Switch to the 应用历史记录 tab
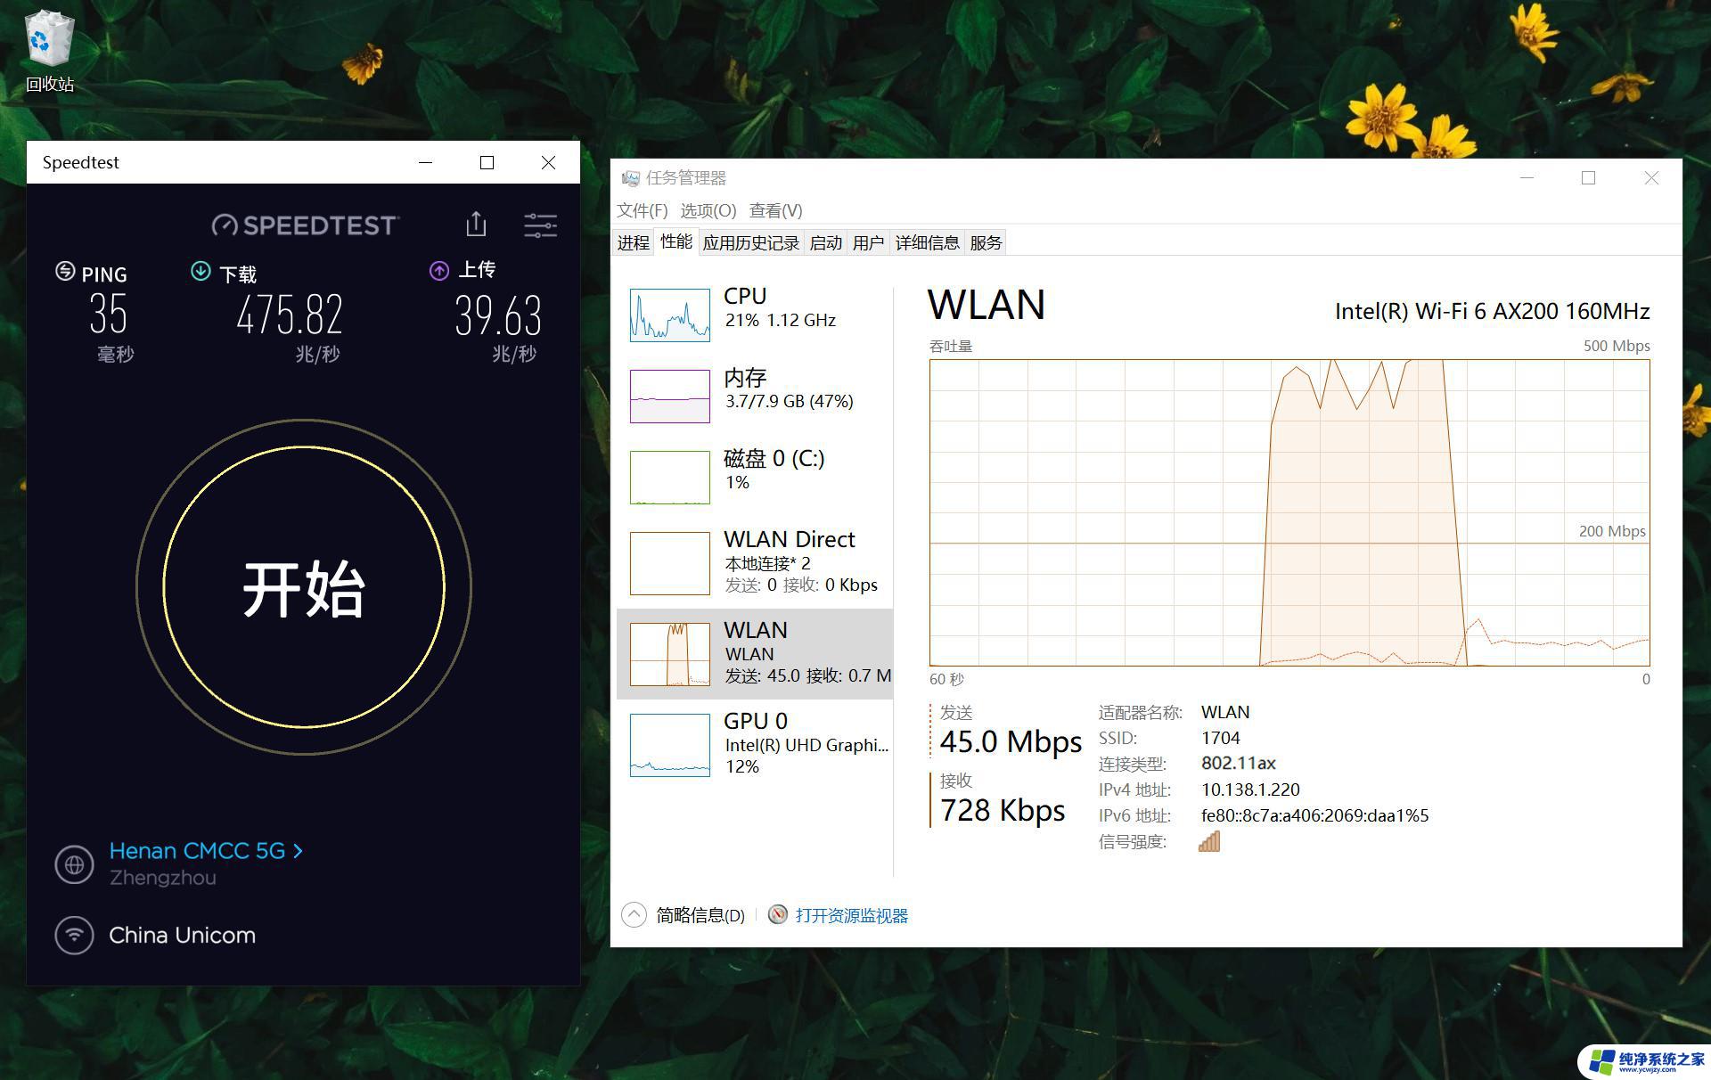The image size is (1711, 1080). click(750, 242)
